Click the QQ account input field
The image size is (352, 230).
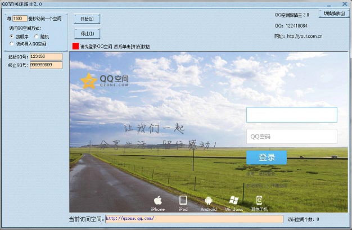(x=291, y=115)
